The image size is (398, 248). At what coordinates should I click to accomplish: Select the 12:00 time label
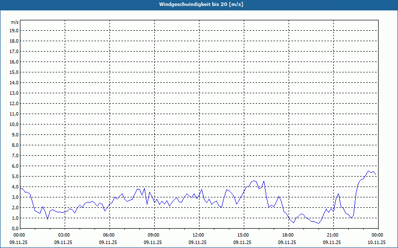point(199,235)
